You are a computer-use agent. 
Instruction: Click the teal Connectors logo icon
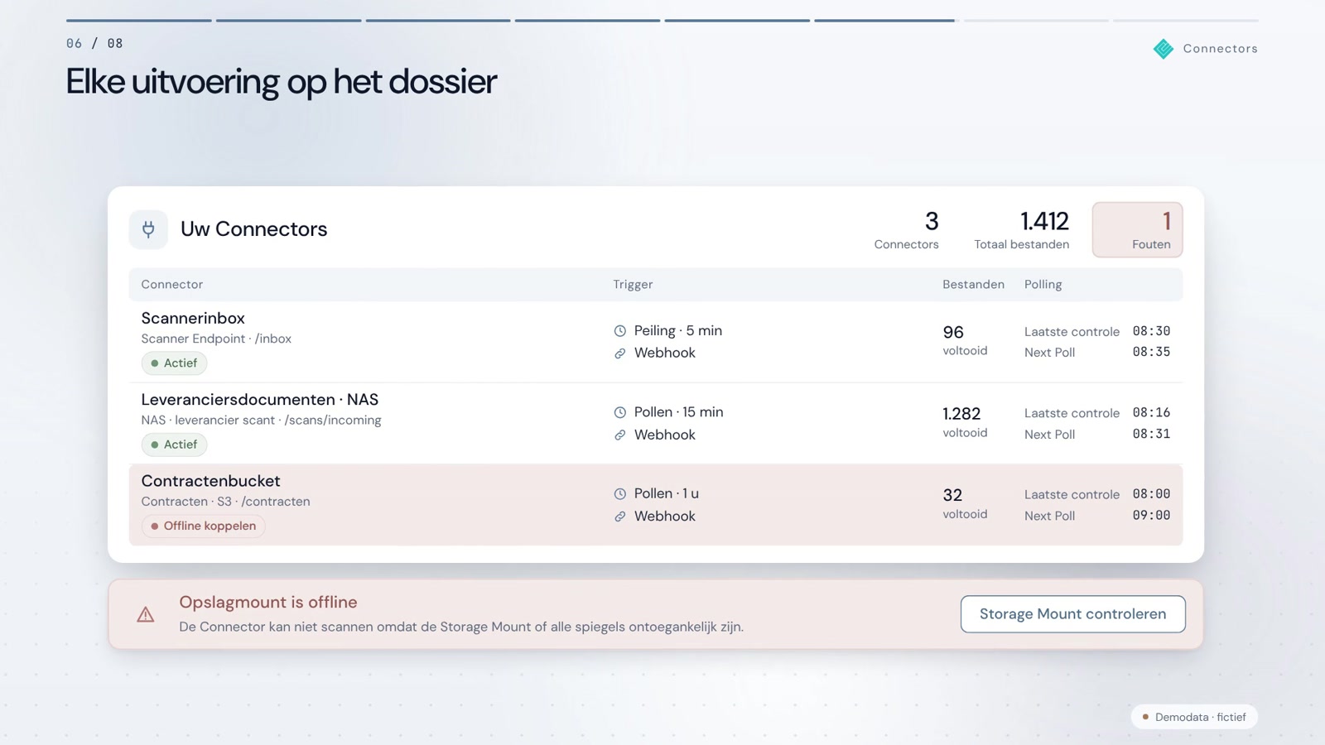1164,49
